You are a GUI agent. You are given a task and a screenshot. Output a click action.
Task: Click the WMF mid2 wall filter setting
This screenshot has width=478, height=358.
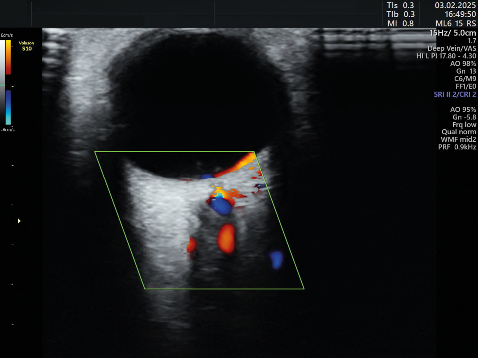tap(458, 140)
